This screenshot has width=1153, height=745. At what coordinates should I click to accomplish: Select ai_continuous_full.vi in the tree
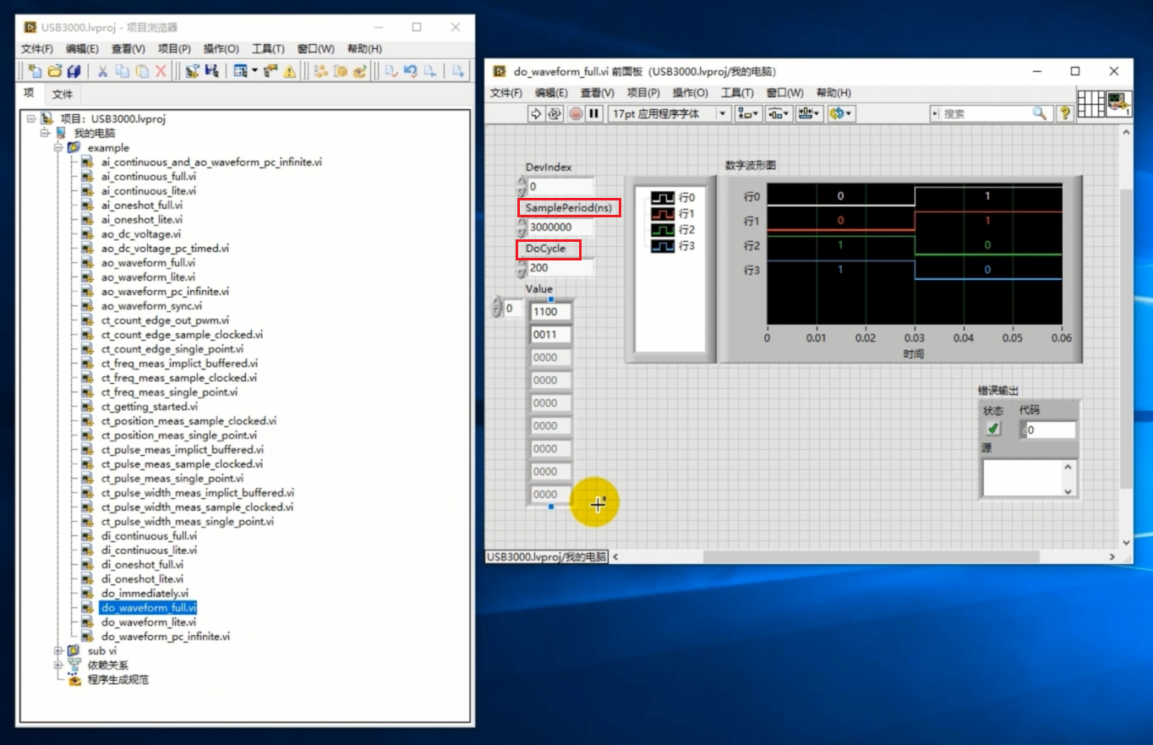pos(148,177)
